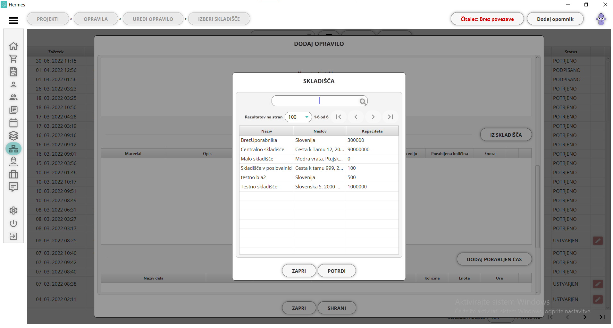Image resolution: width=613 pixels, height=328 pixels.
Task: Open OPRAVILA breadcrumb
Action: click(96, 19)
